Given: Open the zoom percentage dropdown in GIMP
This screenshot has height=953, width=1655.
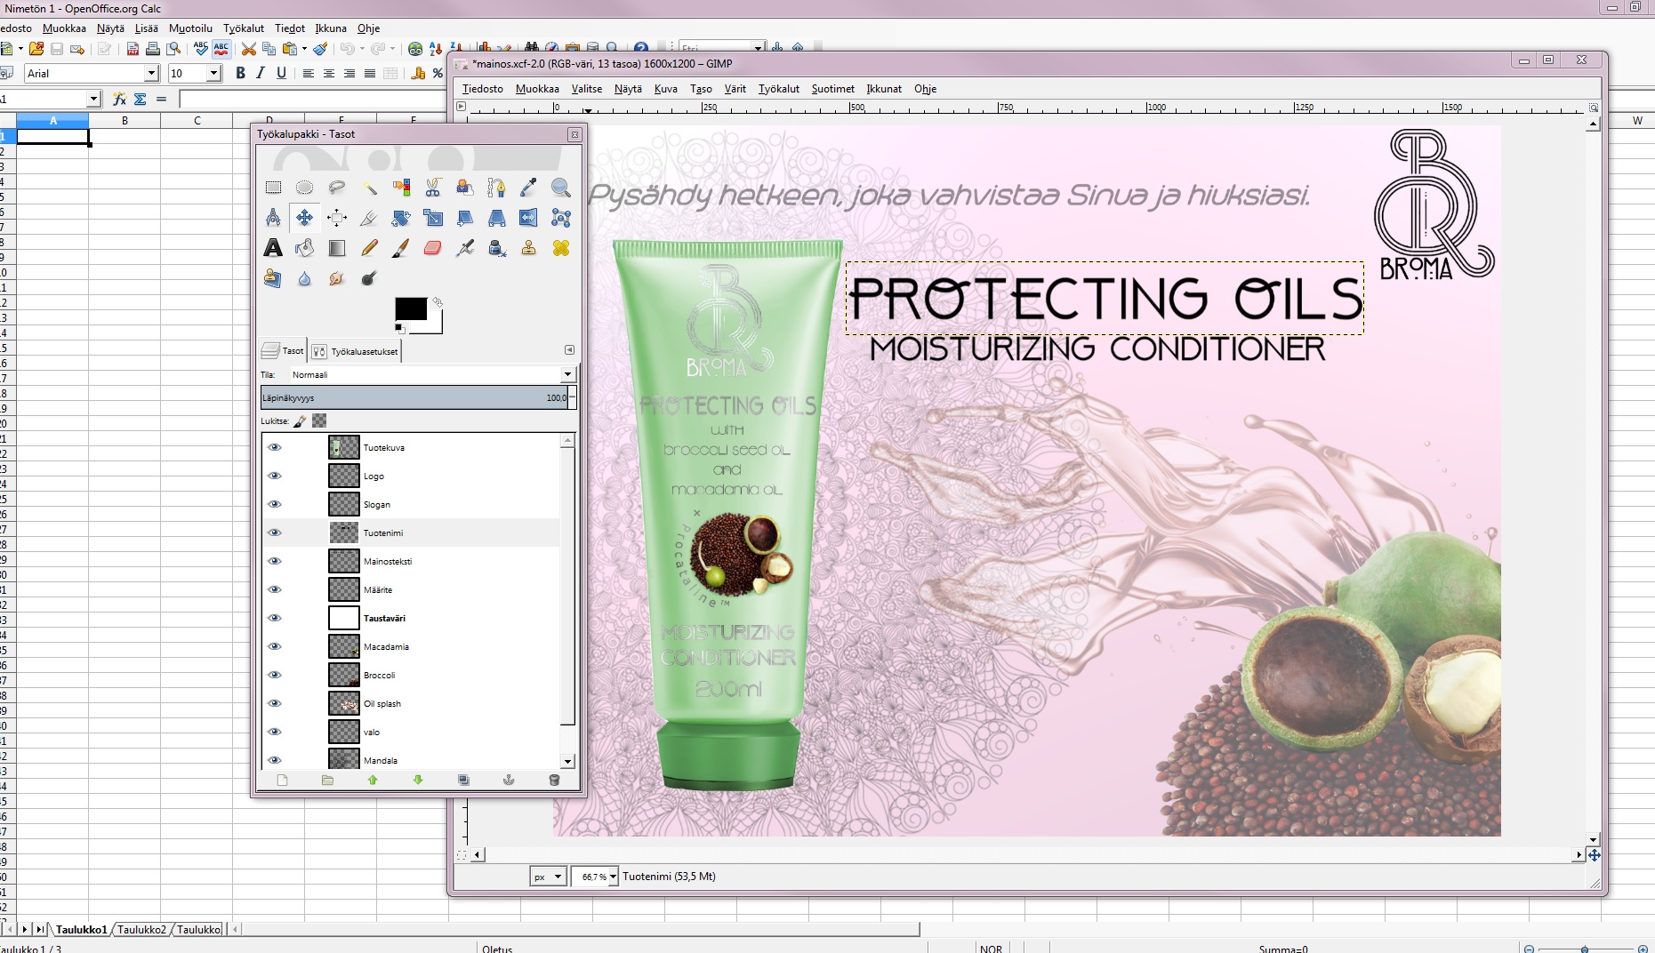Looking at the screenshot, I should [x=612, y=877].
